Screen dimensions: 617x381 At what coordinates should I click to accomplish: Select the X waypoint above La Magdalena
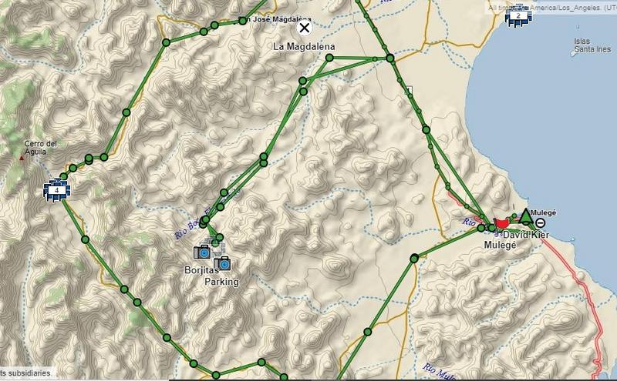point(304,28)
